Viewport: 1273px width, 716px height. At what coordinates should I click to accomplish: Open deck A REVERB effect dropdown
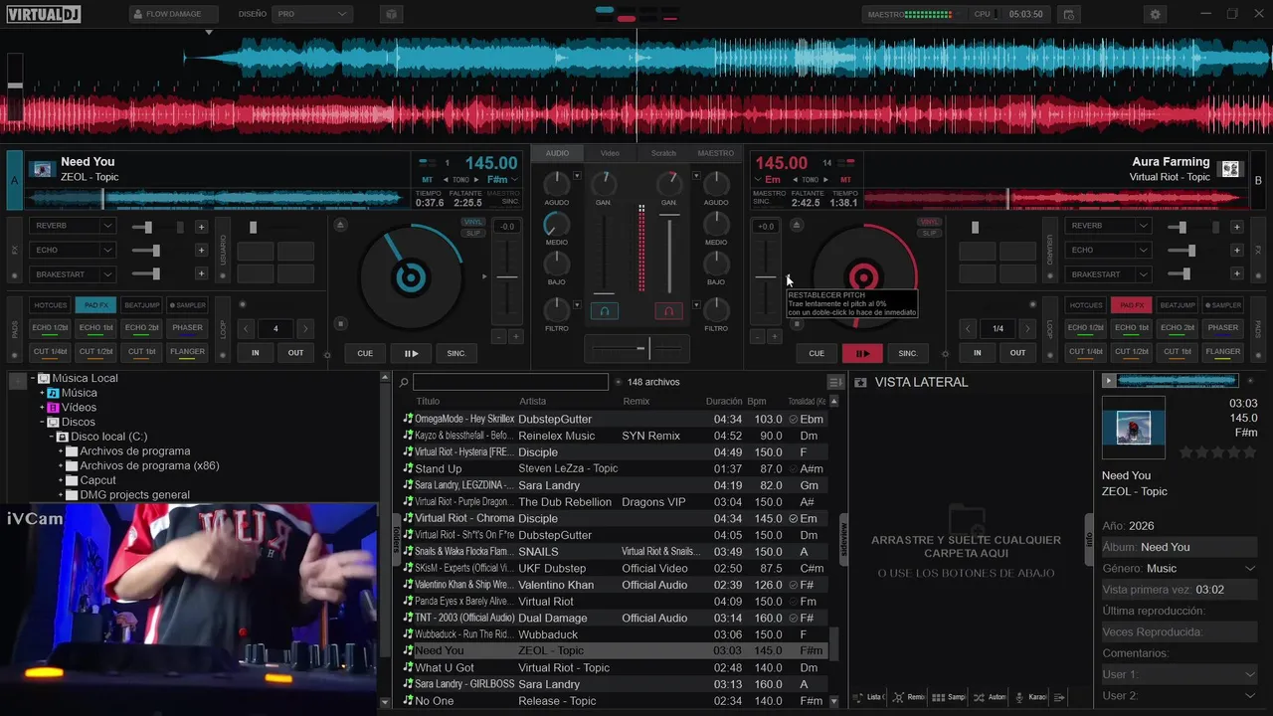(106, 226)
